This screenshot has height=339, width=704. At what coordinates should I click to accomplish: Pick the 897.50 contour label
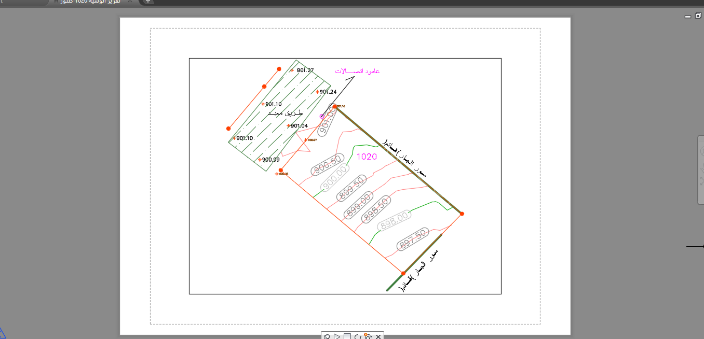pyautogui.click(x=413, y=239)
